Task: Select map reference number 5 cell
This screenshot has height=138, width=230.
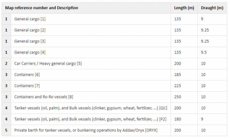Action: point(6,130)
